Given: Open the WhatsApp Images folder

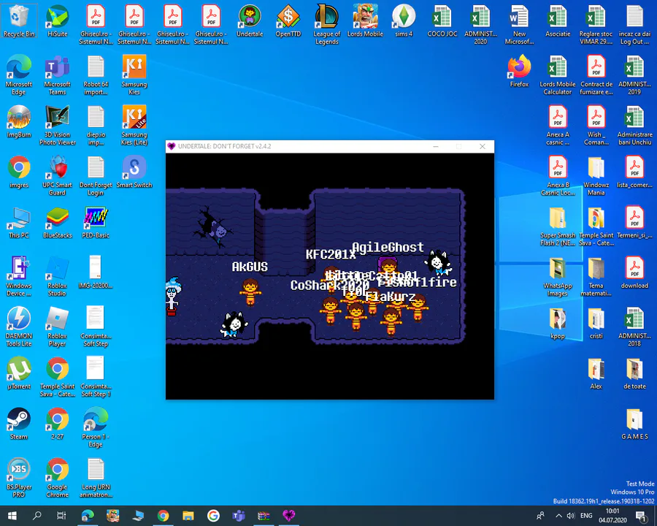Looking at the screenshot, I should (558, 276).
